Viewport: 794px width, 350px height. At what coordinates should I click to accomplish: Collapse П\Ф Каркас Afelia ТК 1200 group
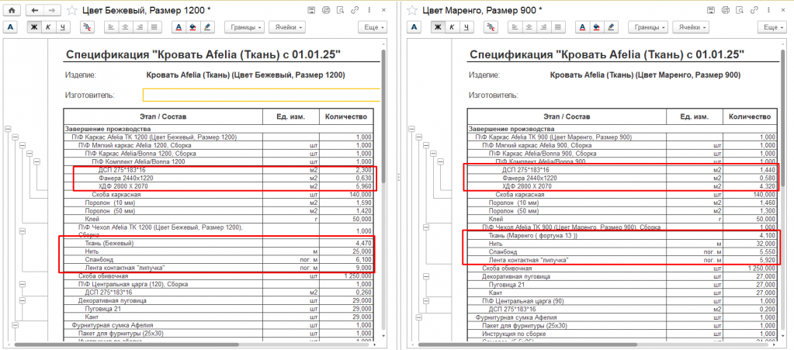point(16,137)
